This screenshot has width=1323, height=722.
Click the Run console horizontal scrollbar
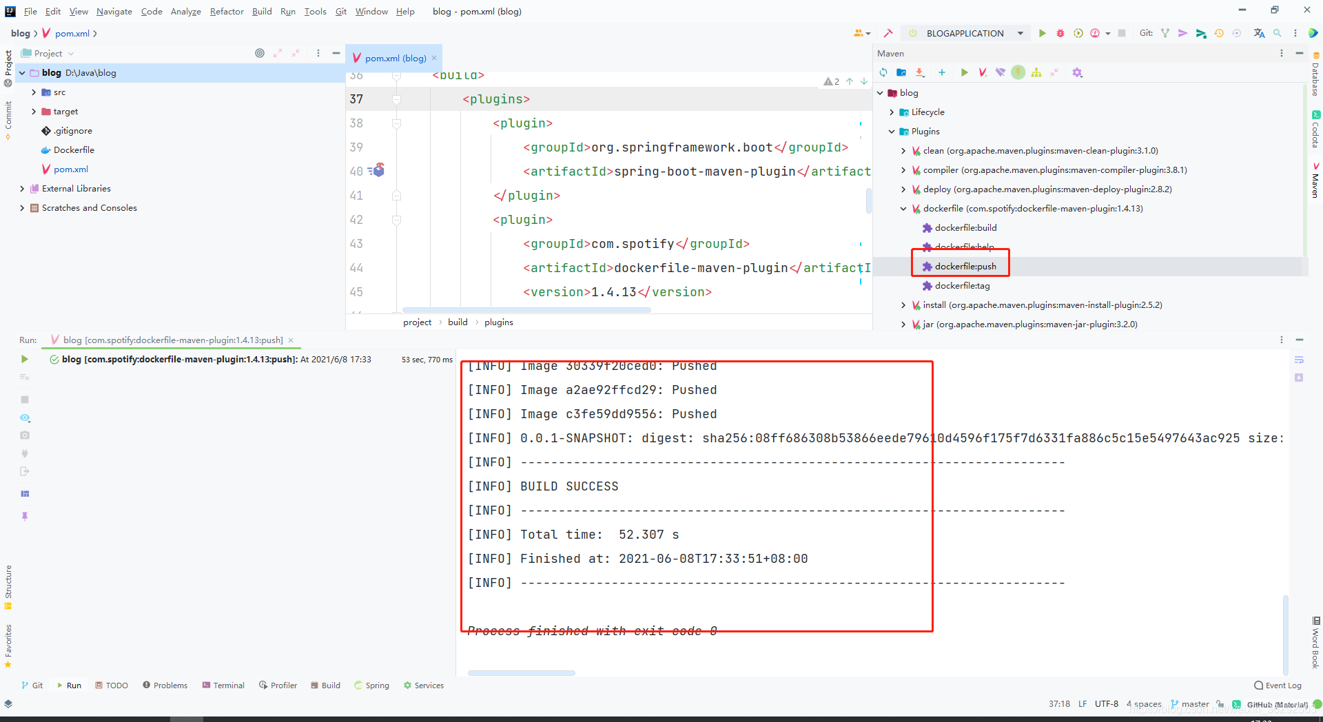[x=521, y=672]
